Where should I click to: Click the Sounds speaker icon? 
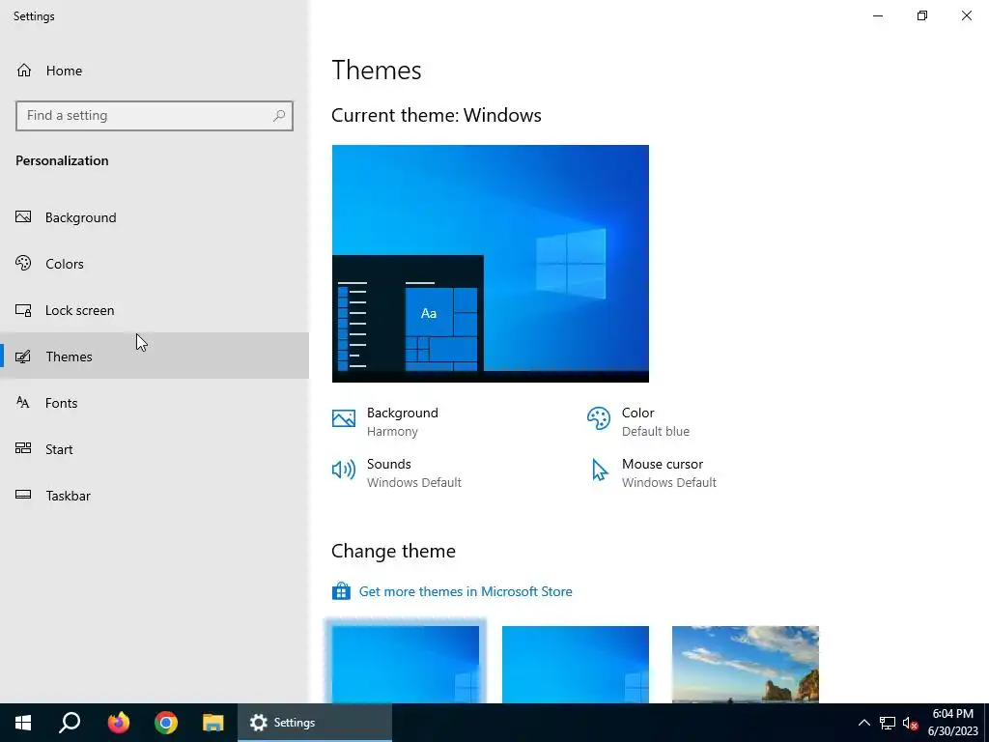point(344,470)
